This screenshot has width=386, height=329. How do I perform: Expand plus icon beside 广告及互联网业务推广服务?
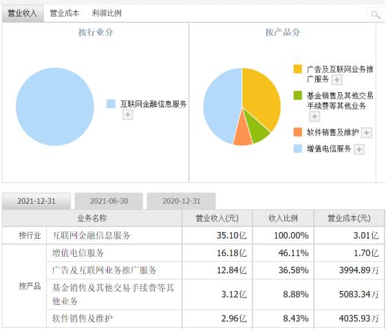point(336,80)
